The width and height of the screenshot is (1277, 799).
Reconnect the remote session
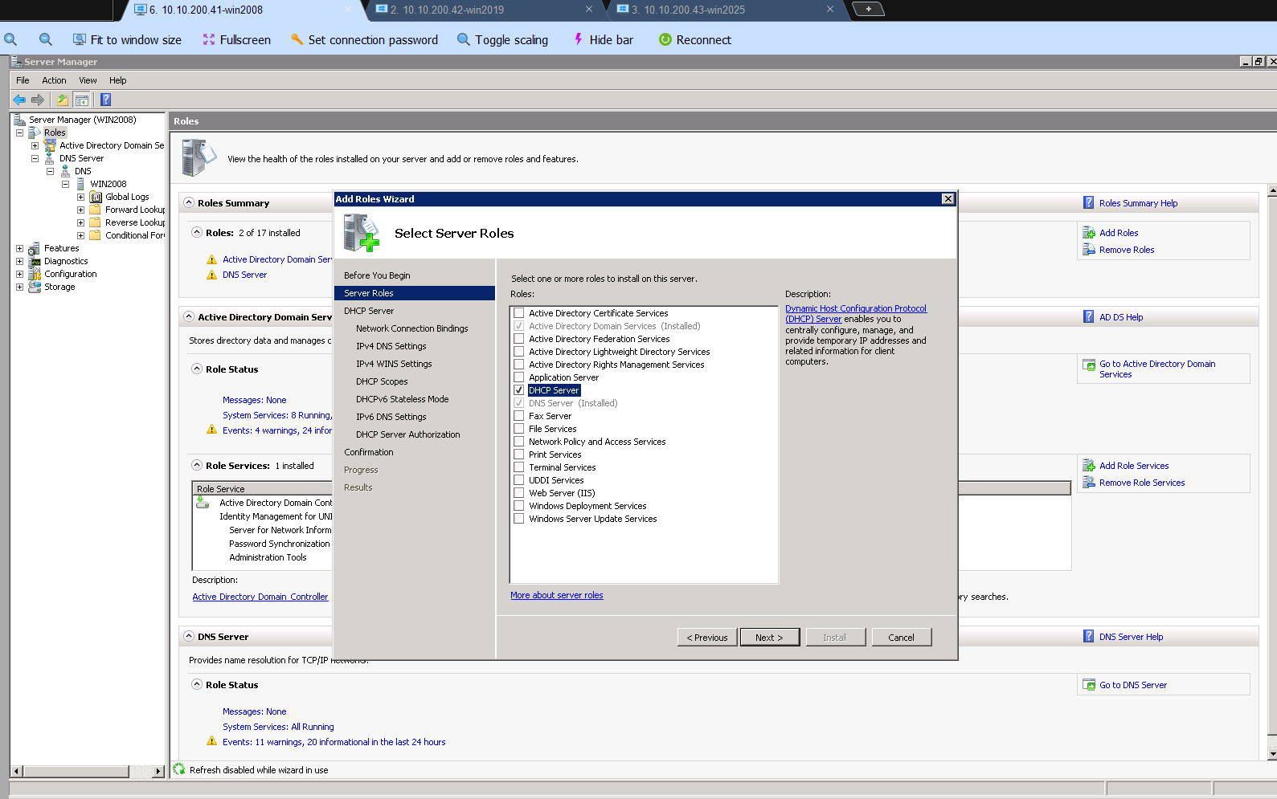(x=695, y=39)
